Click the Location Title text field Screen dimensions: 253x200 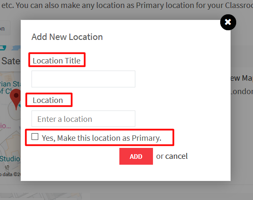pyautogui.click(x=83, y=79)
